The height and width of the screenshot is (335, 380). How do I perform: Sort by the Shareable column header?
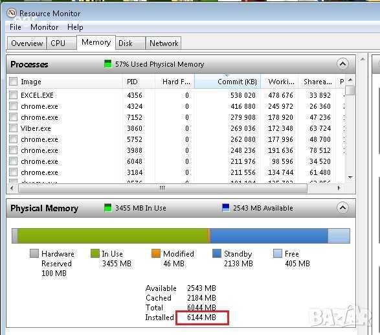point(317,82)
